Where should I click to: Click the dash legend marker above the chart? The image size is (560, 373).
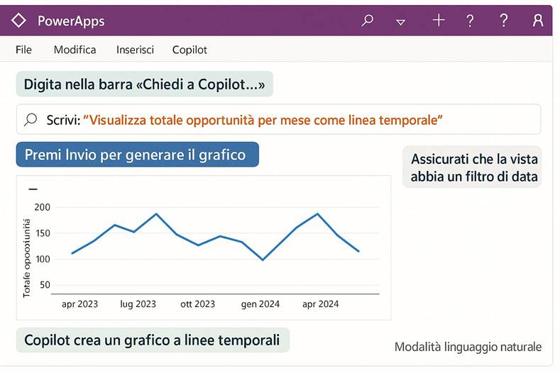coord(33,189)
